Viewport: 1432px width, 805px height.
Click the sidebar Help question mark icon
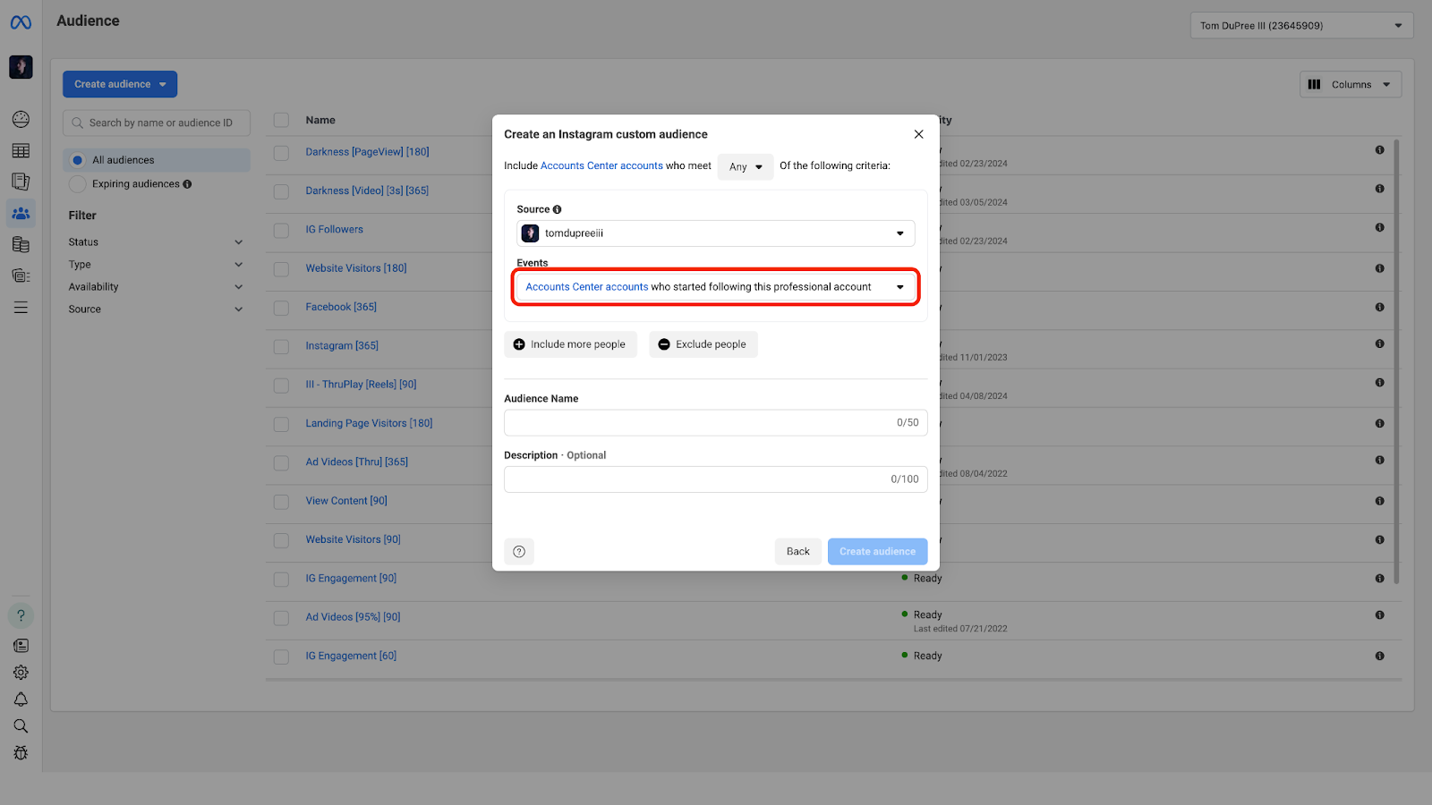pyautogui.click(x=21, y=615)
